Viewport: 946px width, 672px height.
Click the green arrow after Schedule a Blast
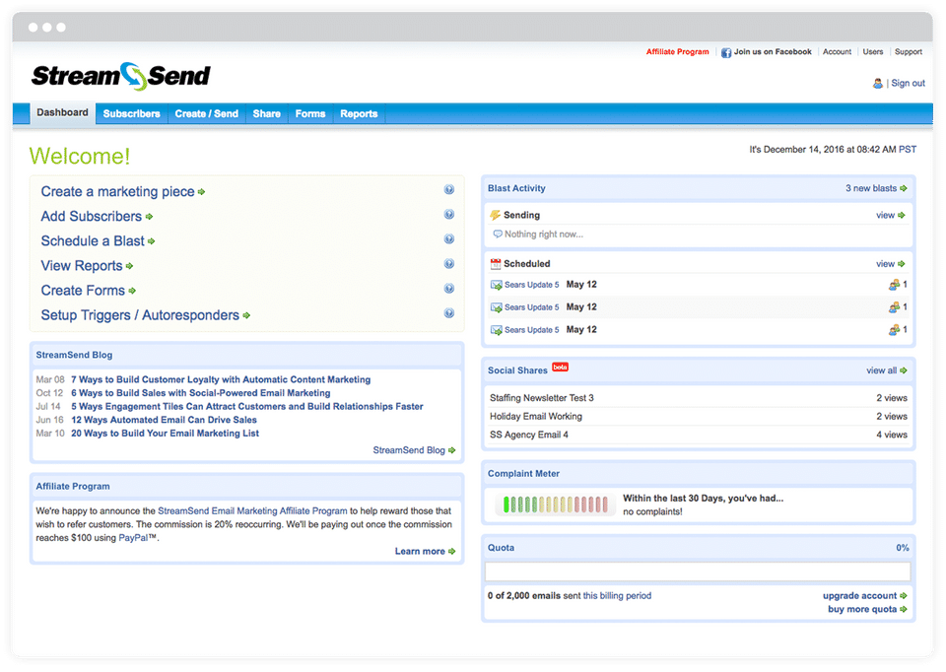152,241
